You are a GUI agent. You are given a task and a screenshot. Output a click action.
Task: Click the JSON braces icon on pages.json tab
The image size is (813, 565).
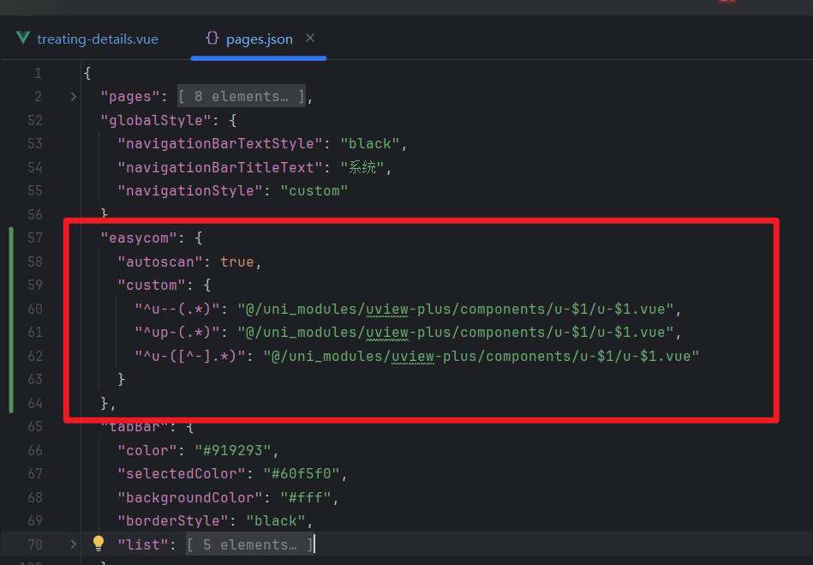[212, 38]
